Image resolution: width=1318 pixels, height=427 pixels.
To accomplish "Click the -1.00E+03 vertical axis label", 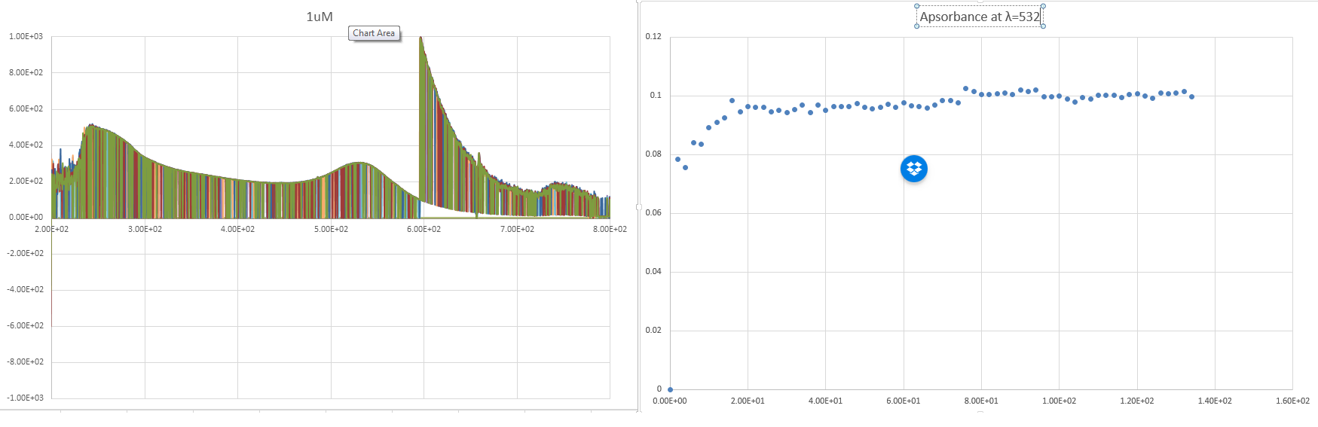I will (x=26, y=398).
